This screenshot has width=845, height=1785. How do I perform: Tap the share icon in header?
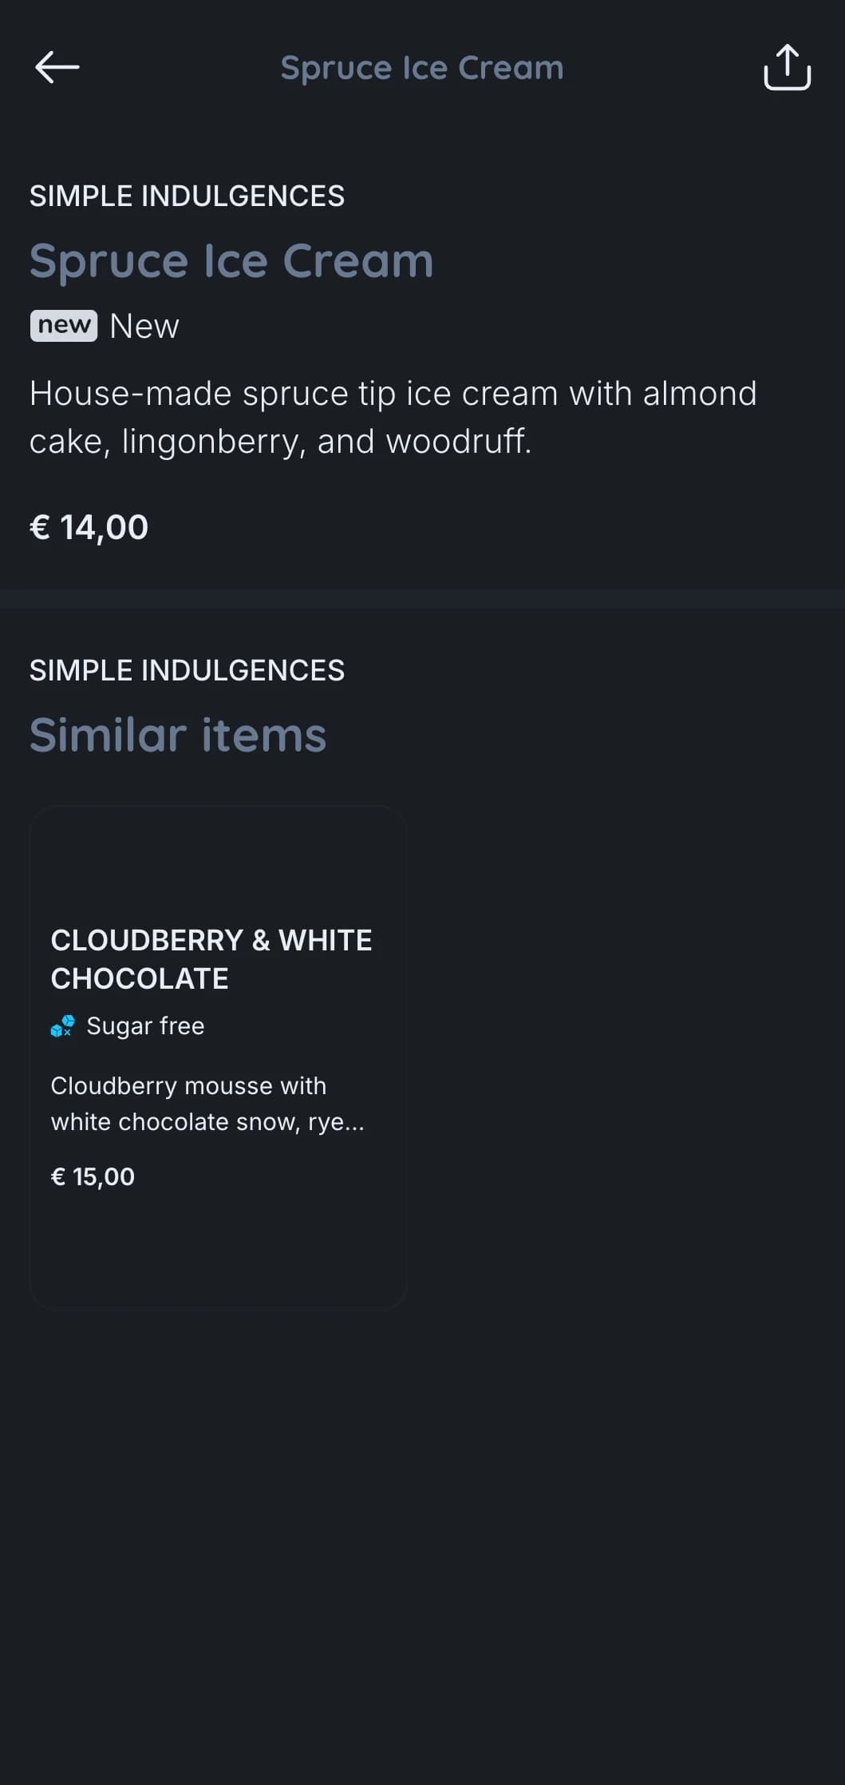point(787,67)
